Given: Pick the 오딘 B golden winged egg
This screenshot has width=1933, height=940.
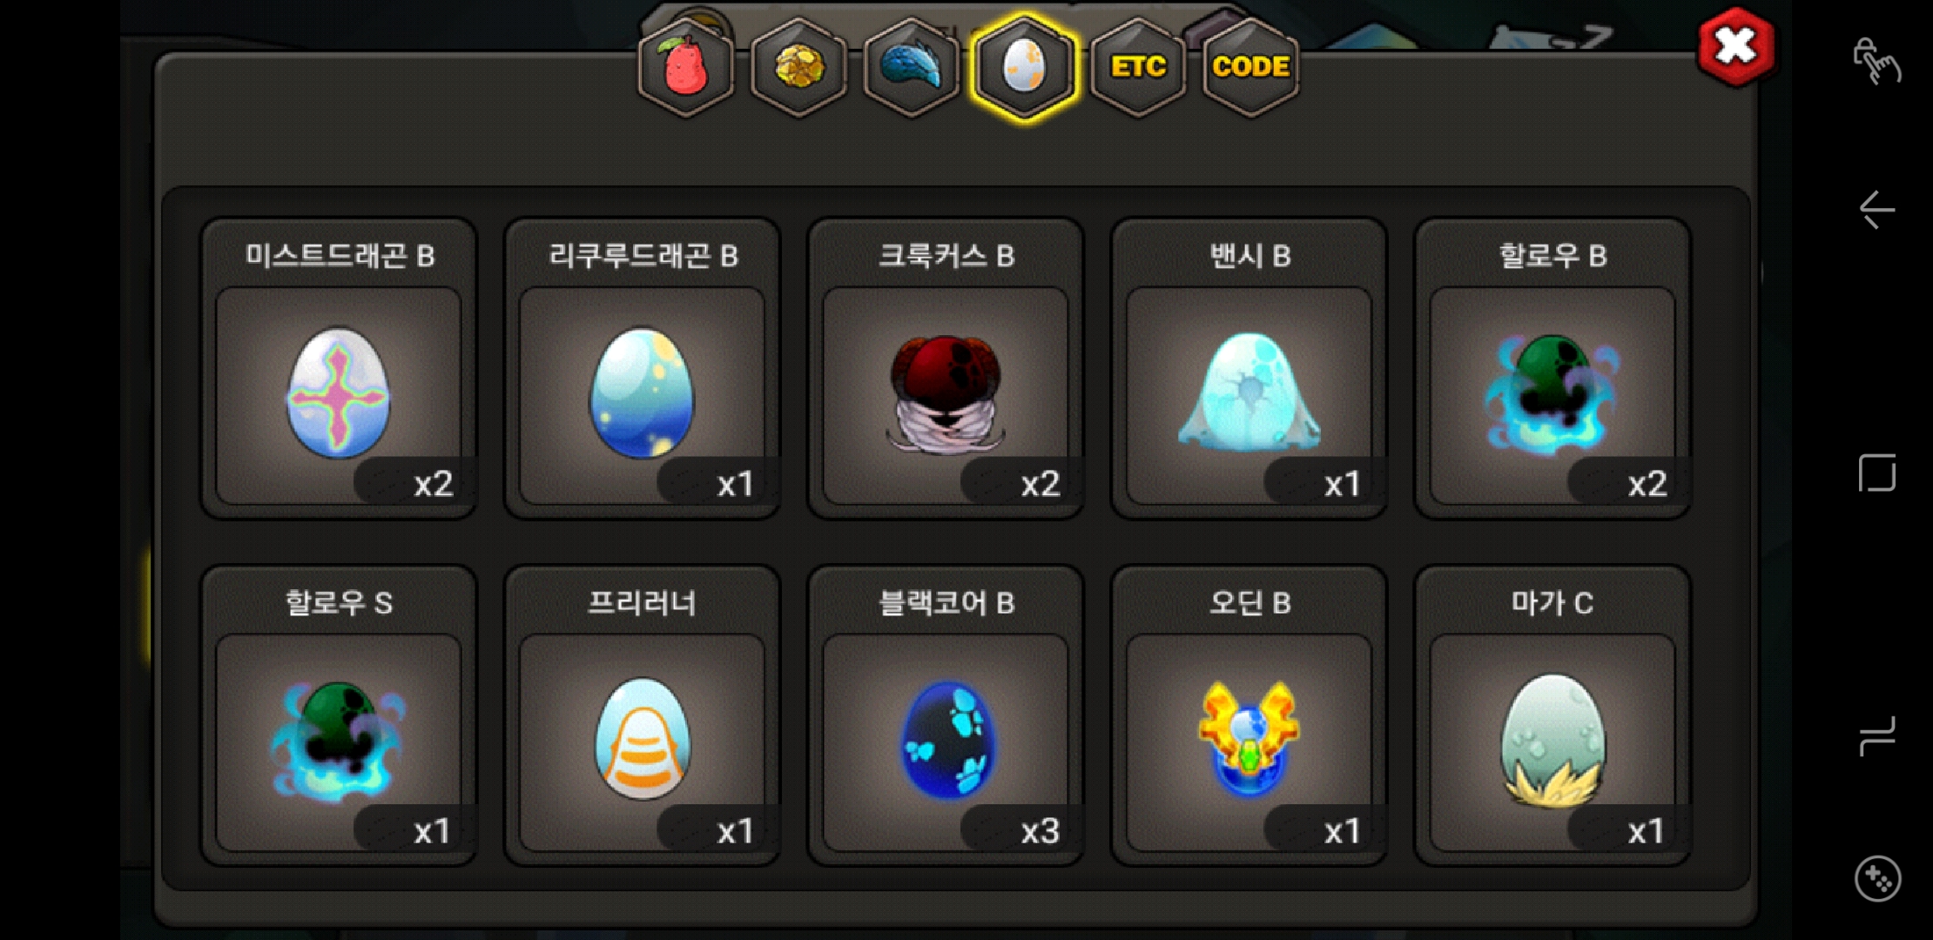Looking at the screenshot, I should [1249, 715].
